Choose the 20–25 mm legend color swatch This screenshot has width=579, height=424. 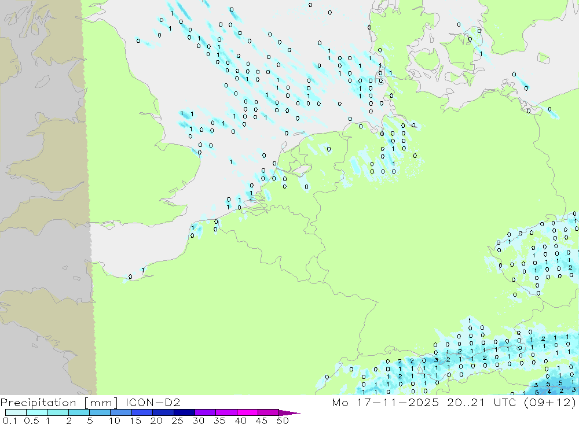(163, 412)
